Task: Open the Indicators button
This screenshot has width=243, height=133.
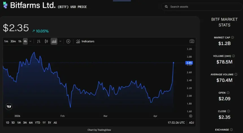Action: [x=85, y=41]
